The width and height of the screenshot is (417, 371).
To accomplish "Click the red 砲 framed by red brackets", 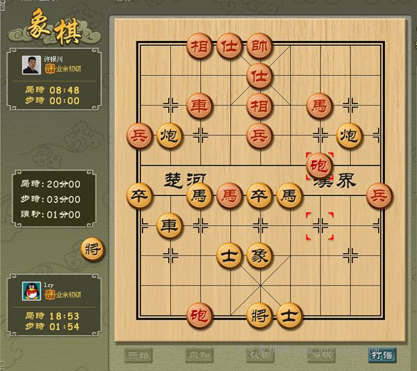I will (320, 166).
